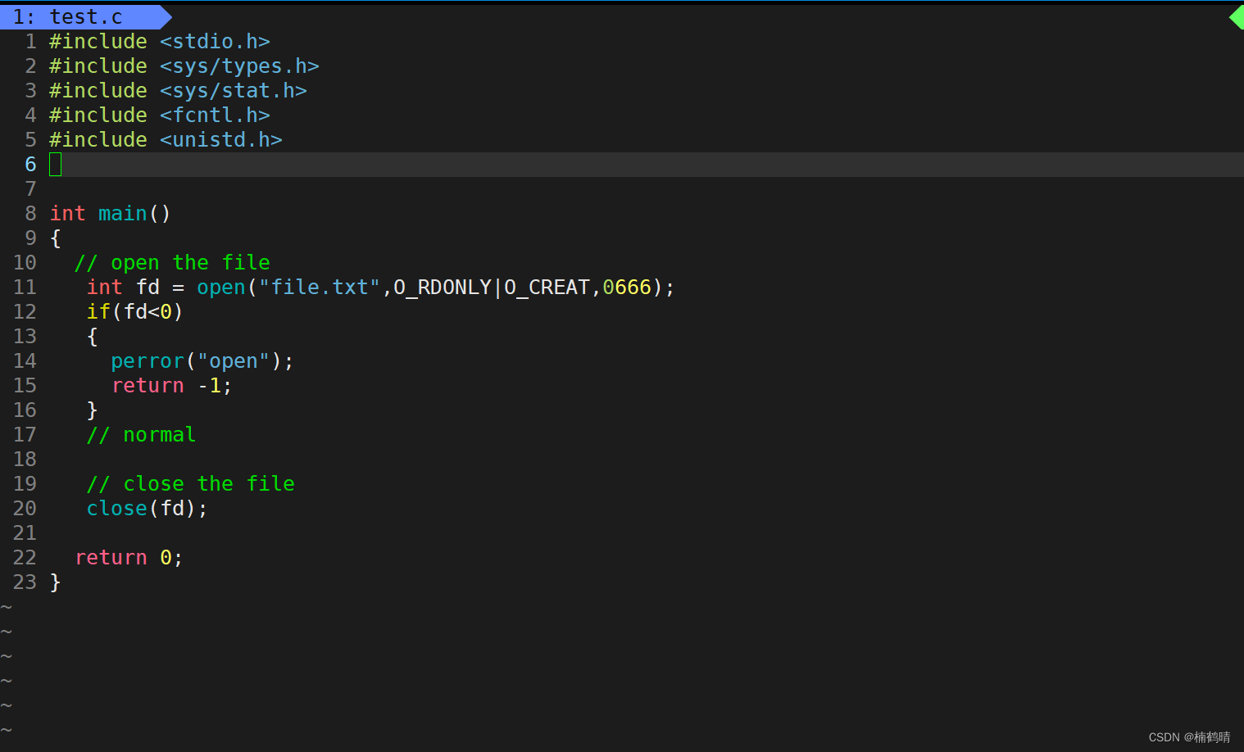Click the 'close(fd);' call

point(148,509)
